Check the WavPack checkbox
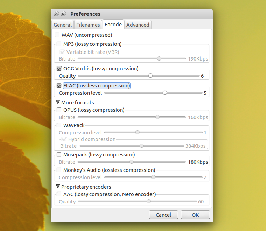 (x=59, y=125)
